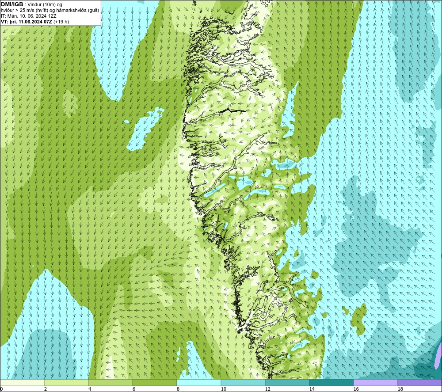This screenshot has width=442, height=392.
Task: Click the scale label 14
Action: coord(312,389)
